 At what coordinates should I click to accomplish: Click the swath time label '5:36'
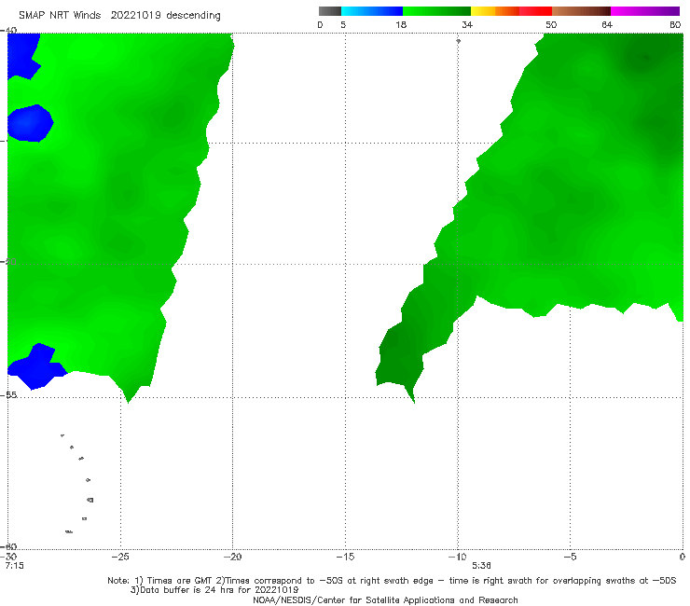[x=481, y=566]
